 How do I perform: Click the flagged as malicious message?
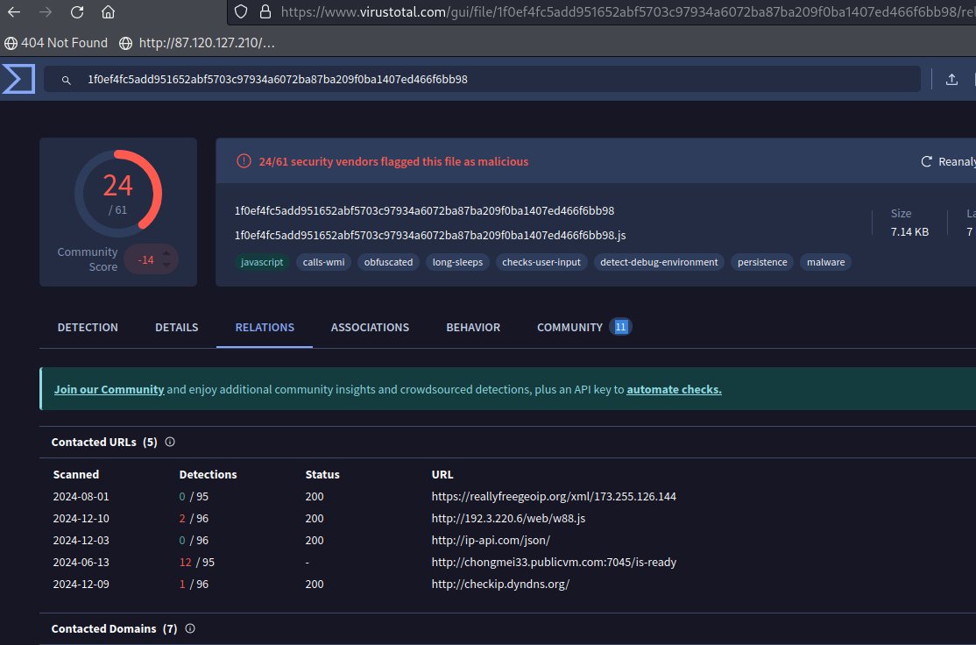click(393, 162)
